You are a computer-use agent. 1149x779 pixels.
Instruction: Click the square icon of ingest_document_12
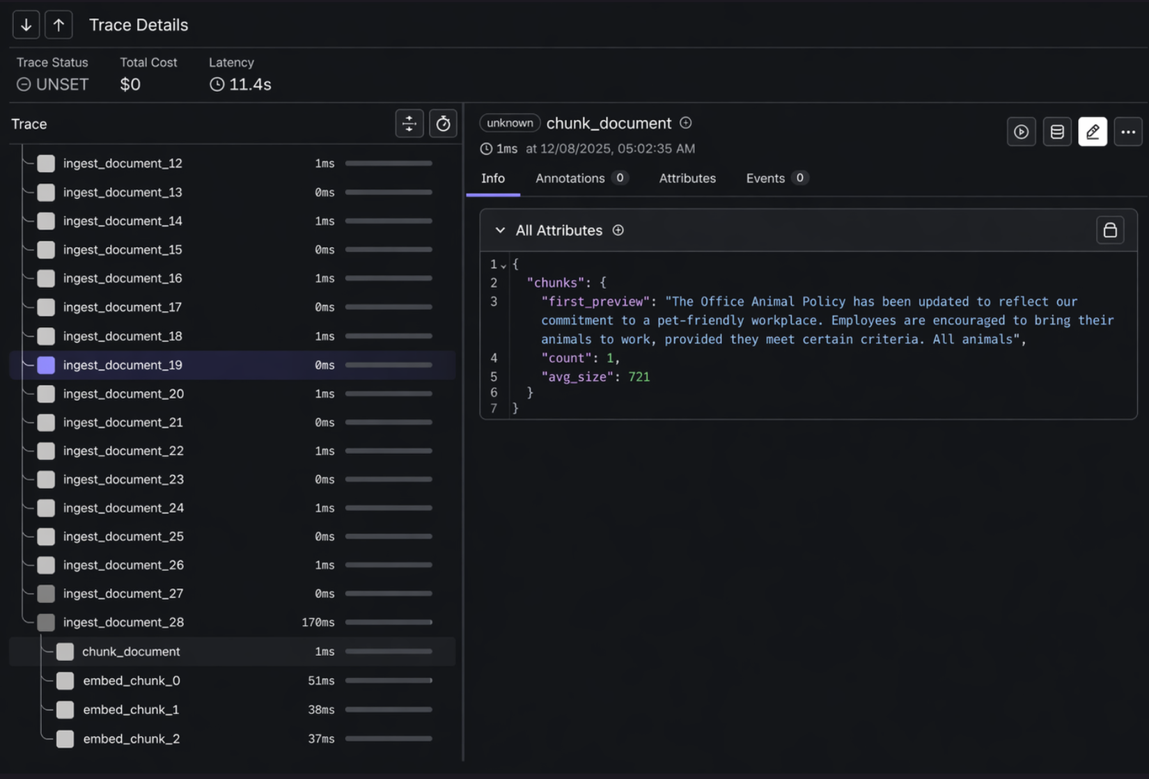46,164
